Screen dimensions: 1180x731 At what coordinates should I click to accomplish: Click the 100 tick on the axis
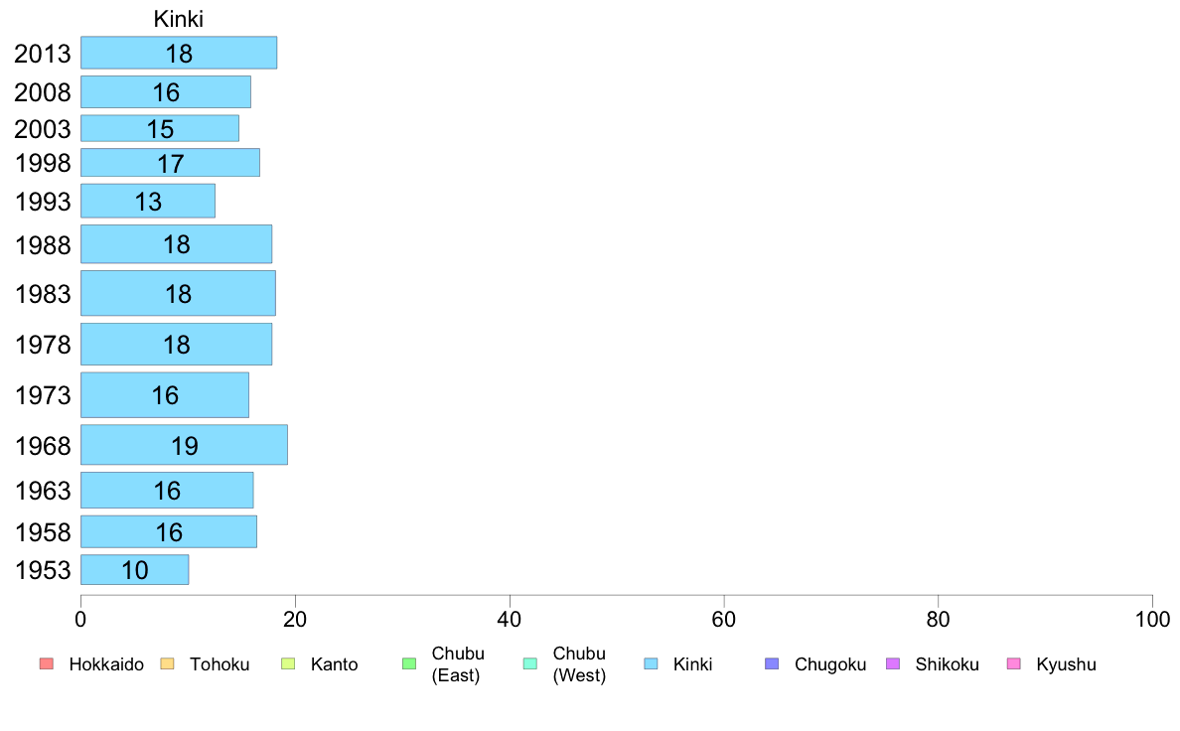[1152, 619]
